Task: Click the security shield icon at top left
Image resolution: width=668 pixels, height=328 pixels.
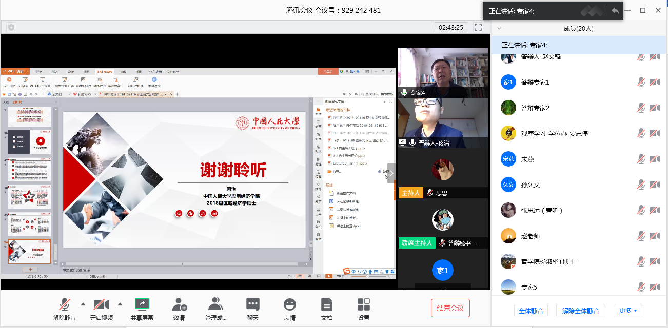Action: [11, 27]
